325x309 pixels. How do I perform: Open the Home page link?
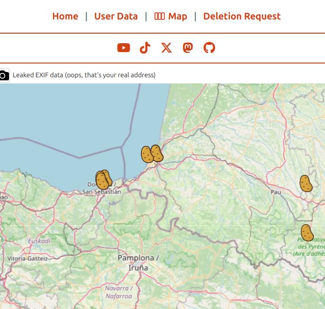pos(65,16)
